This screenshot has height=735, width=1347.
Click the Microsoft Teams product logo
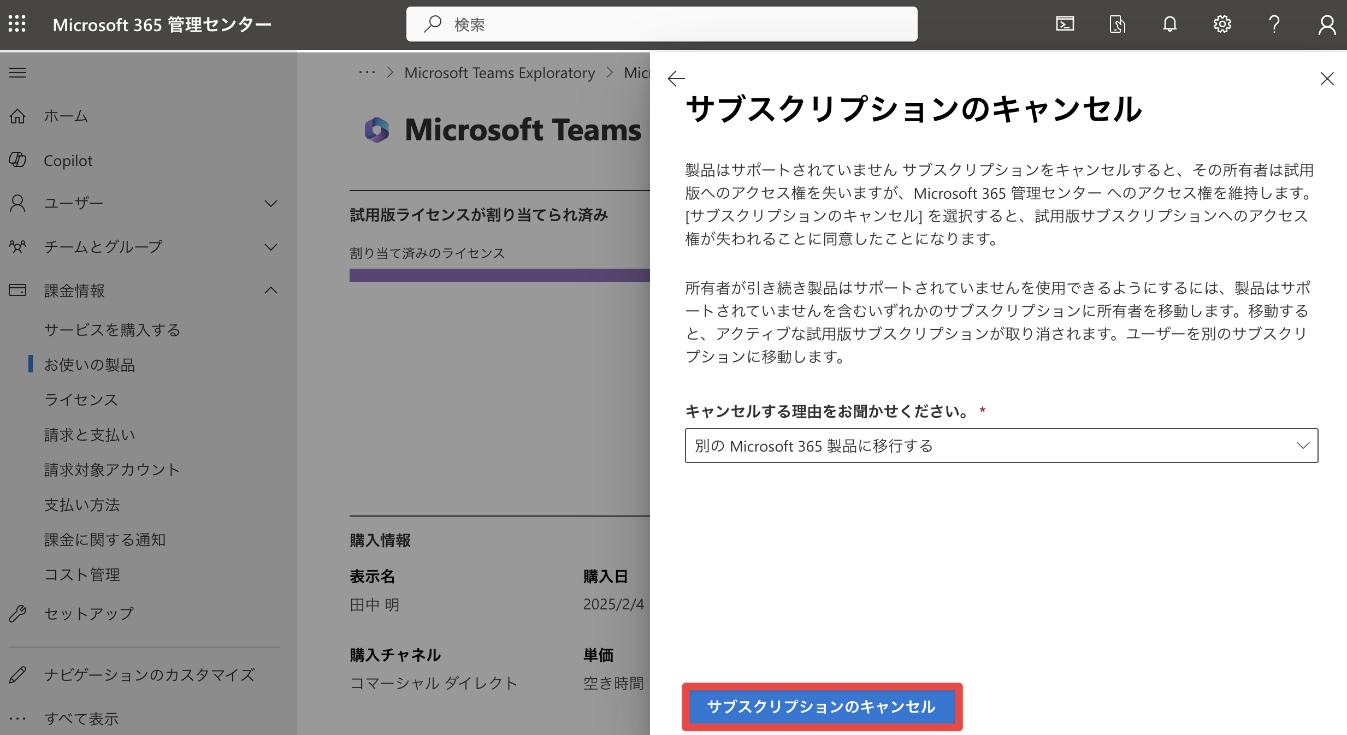click(377, 130)
